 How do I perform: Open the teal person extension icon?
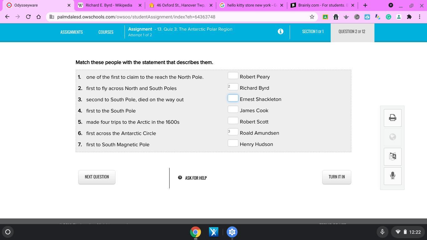pos(399,17)
